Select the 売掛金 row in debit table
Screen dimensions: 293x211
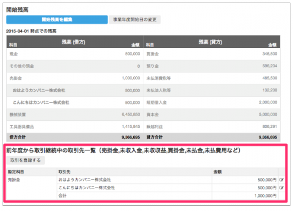pyautogui.click(x=75, y=78)
